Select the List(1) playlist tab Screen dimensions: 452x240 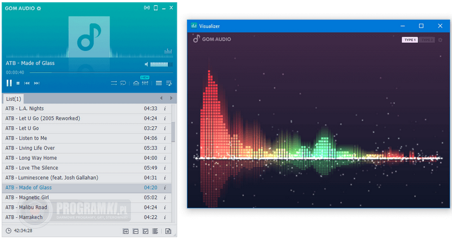point(14,99)
